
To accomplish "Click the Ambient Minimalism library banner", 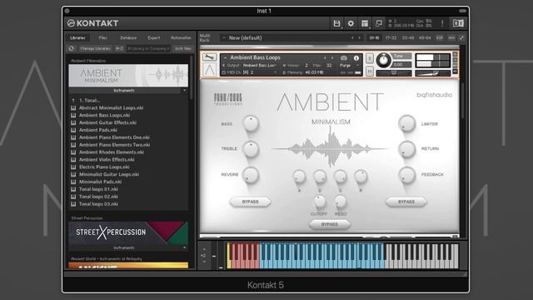I will (x=128, y=76).
